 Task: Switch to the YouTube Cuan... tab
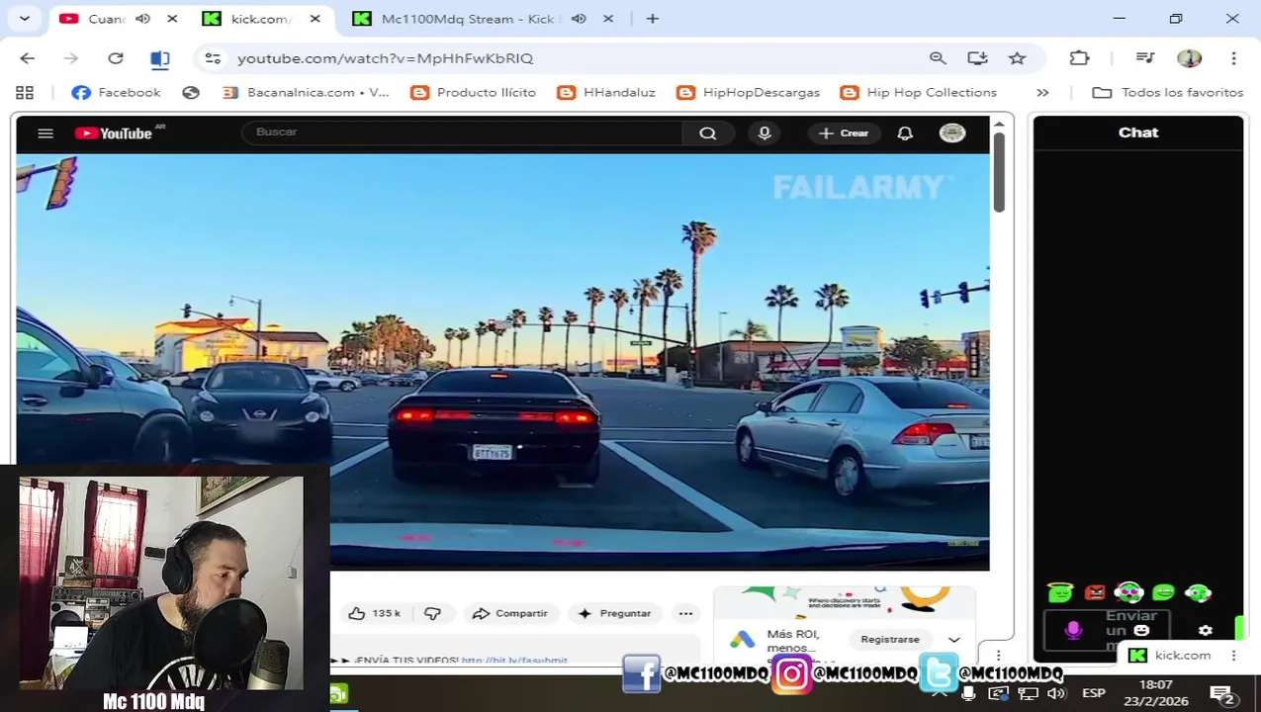tap(106, 19)
